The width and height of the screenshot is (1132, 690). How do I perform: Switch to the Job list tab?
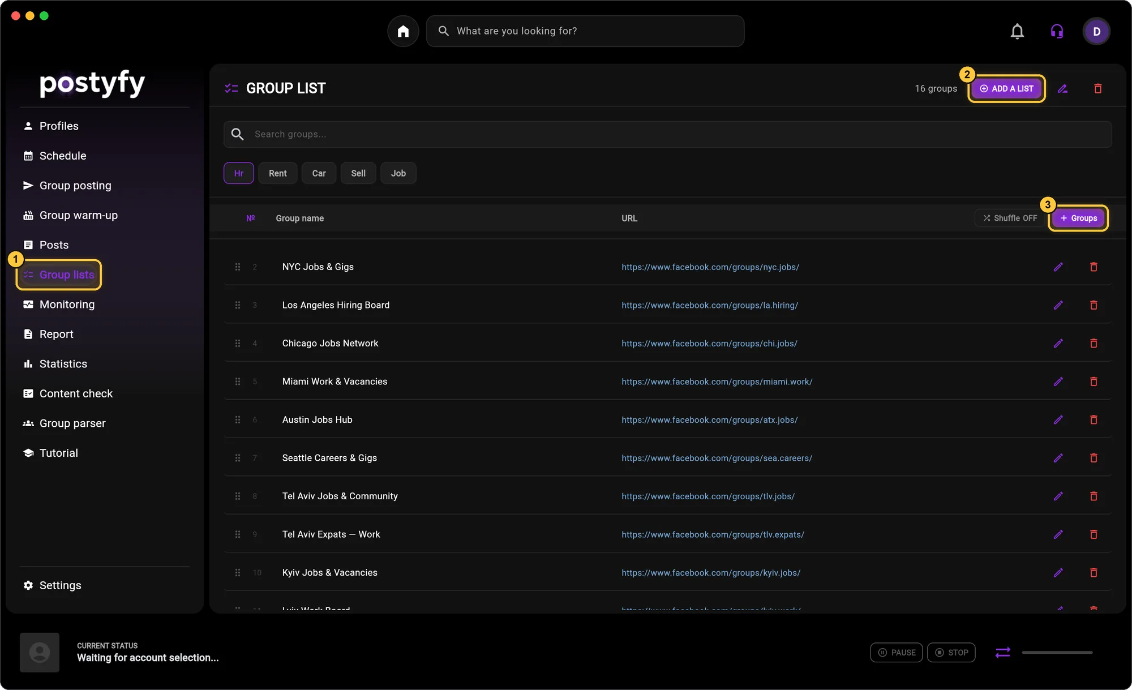[398, 173]
